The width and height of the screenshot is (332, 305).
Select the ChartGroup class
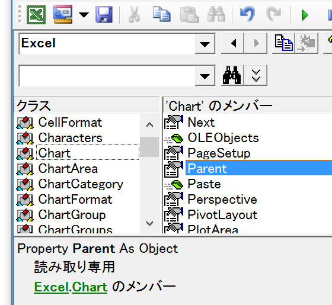(x=72, y=215)
